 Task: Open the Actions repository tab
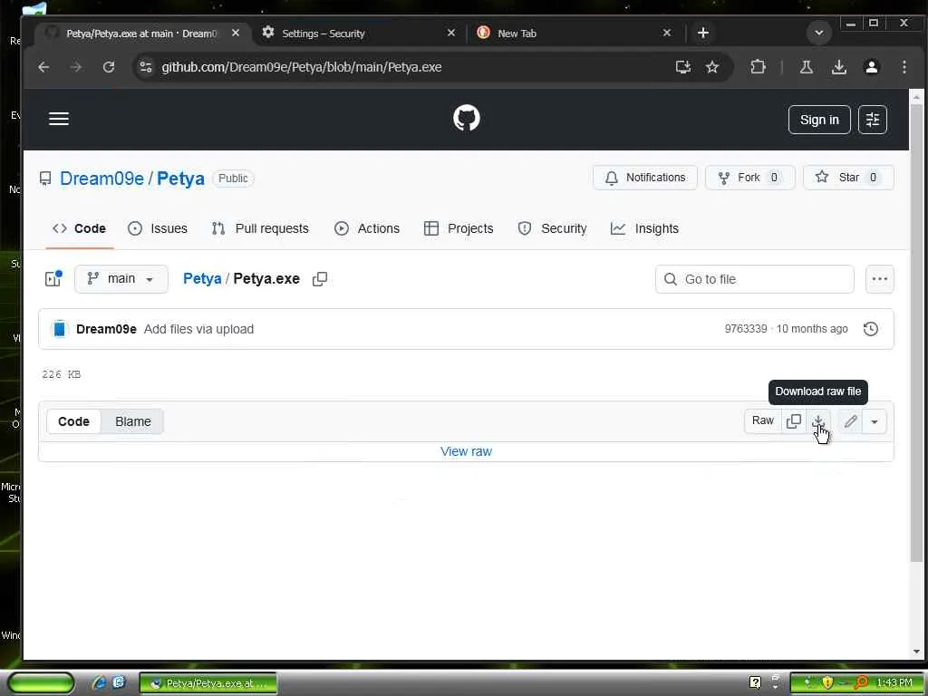[x=367, y=228]
